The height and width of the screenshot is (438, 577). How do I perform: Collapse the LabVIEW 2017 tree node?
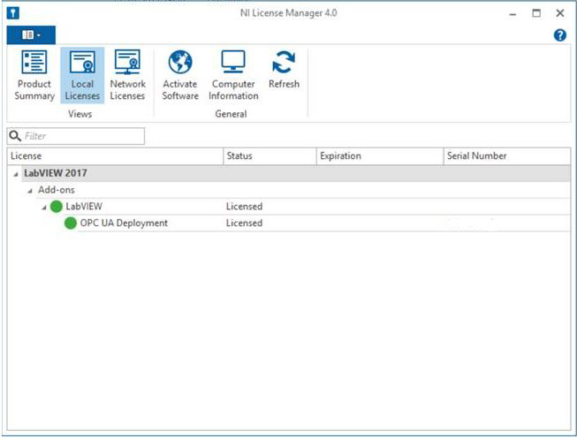coord(15,174)
